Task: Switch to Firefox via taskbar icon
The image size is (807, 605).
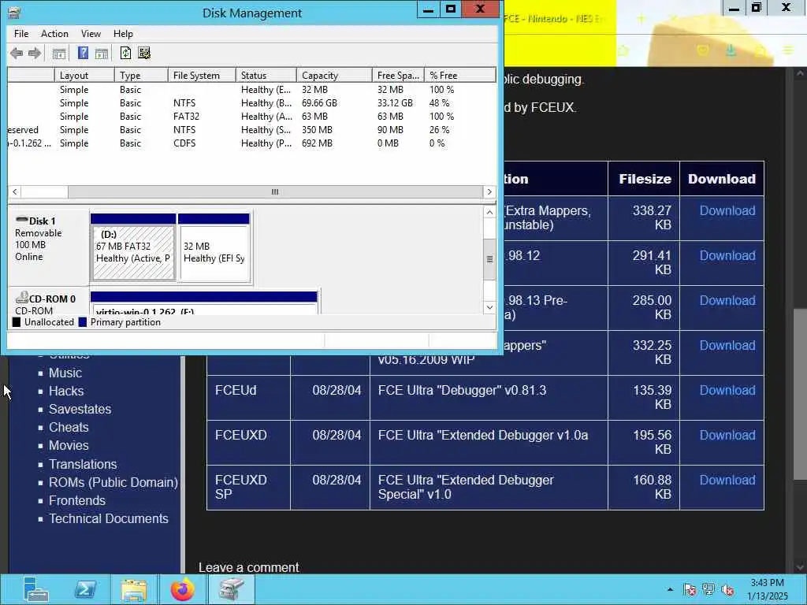Action: click(183, 589)
